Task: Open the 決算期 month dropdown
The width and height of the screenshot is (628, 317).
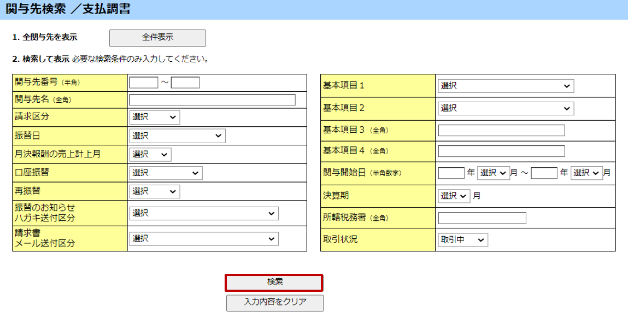Action: 454,196
